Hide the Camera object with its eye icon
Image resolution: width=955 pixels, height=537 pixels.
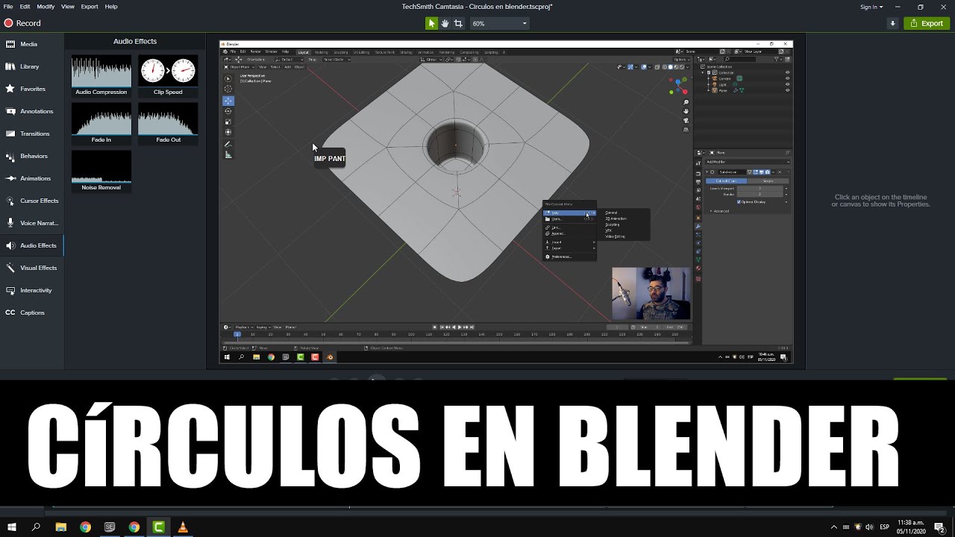pyautogui.click(x=787, y=78)
